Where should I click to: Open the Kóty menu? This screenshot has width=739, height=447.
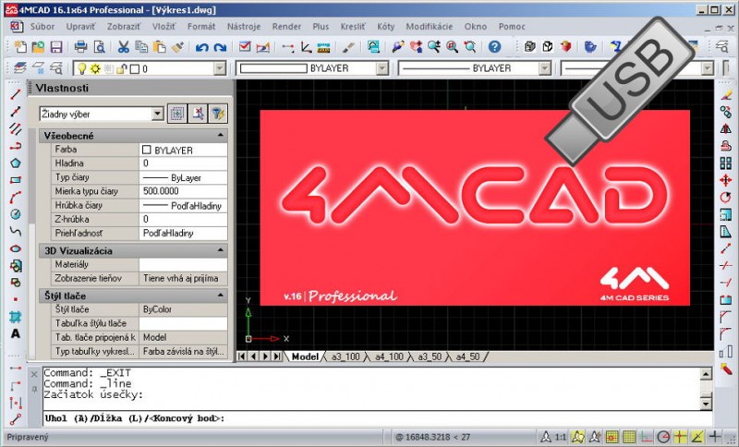385,27
